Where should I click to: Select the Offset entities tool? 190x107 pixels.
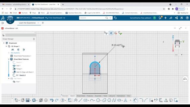tap(161, 100)
